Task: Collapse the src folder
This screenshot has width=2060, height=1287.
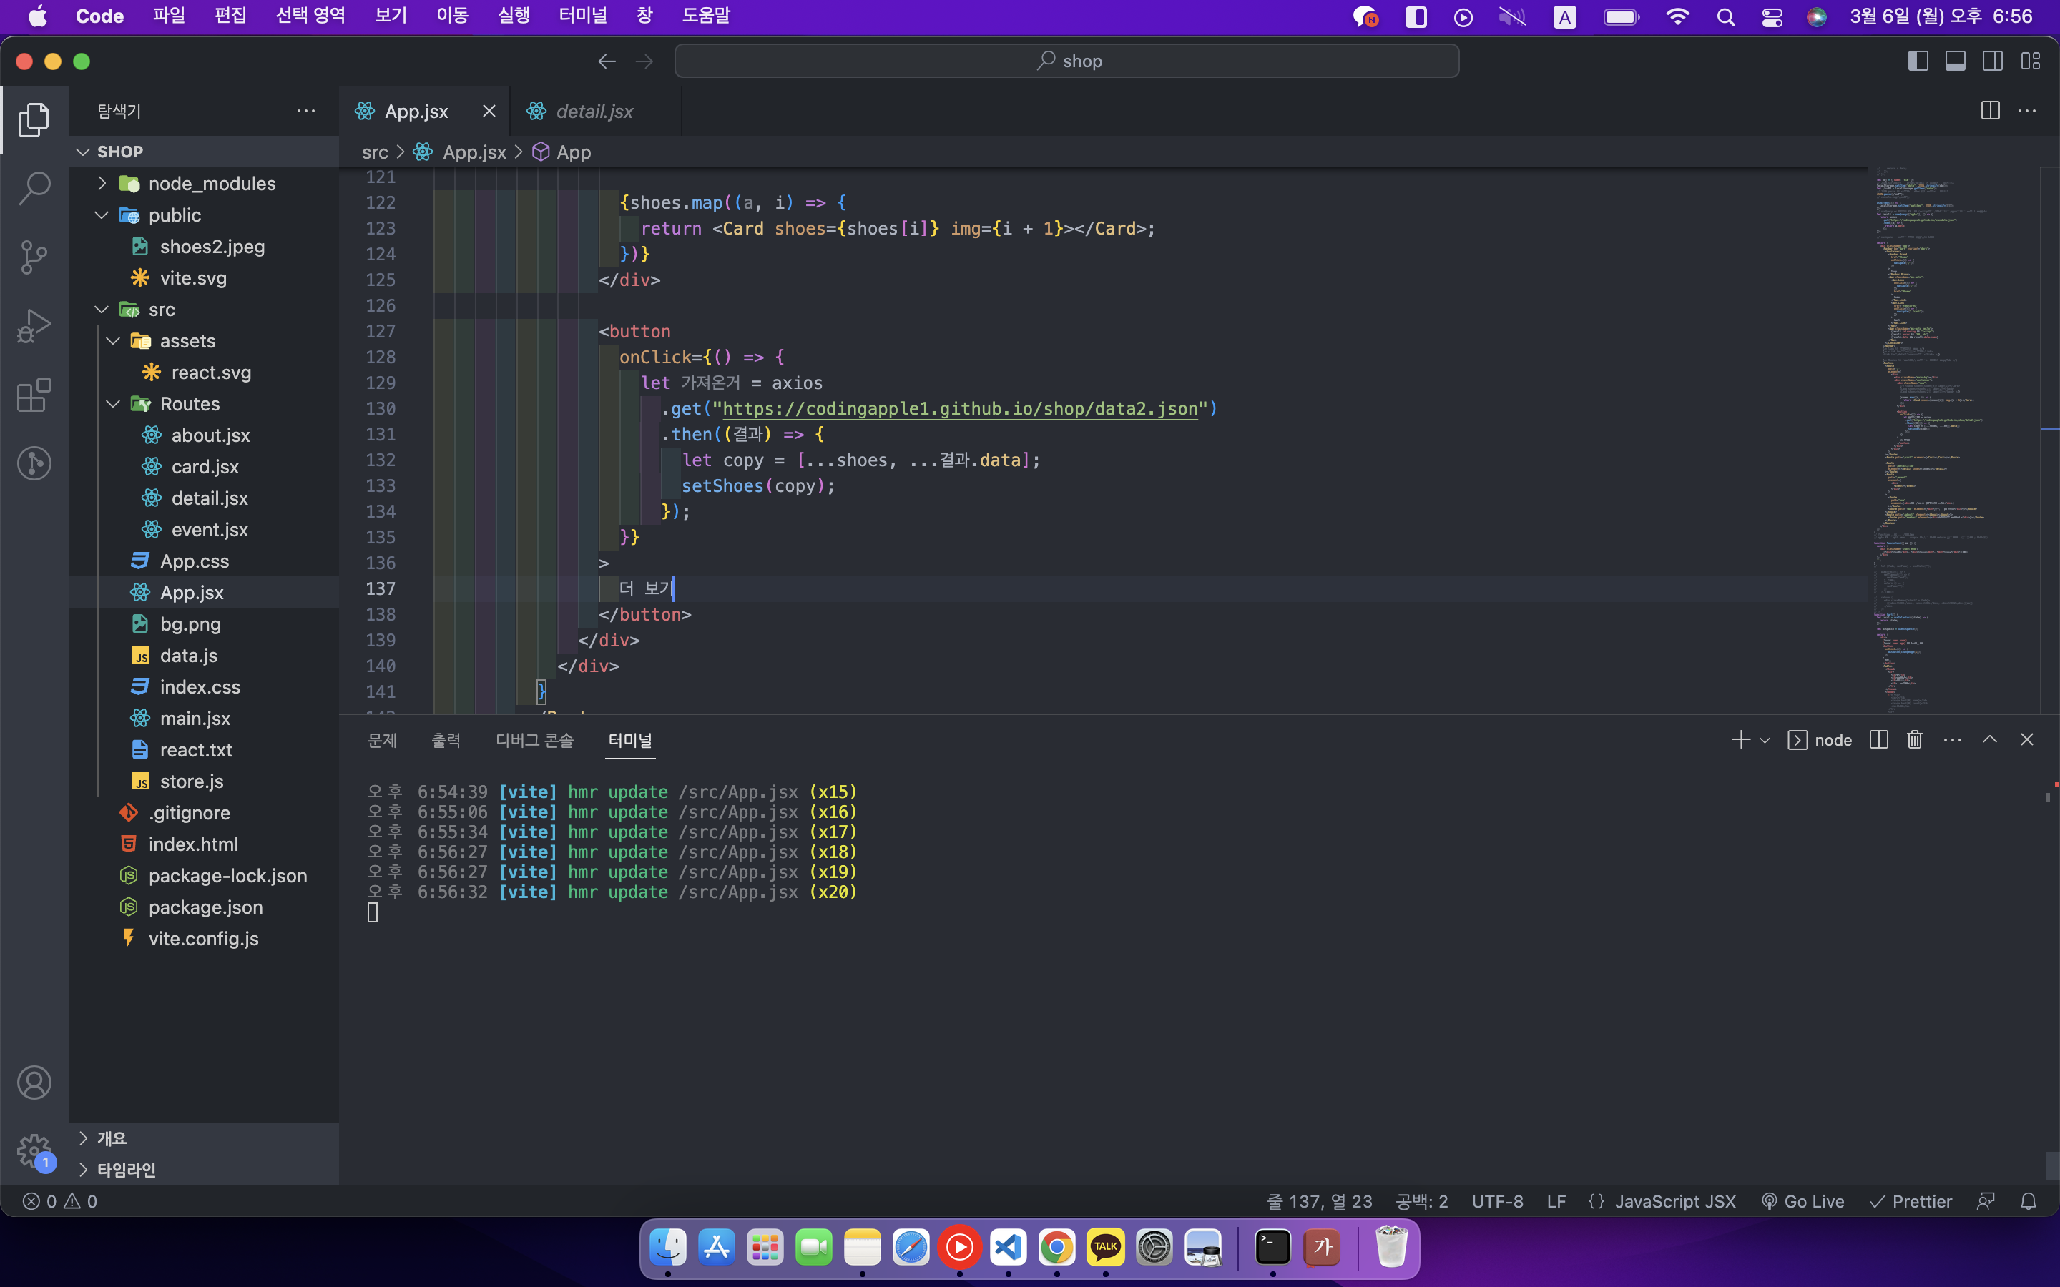Action: tap(205, 309)
